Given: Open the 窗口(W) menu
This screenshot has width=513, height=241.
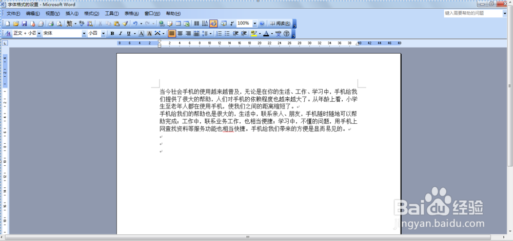Looking at the screenshot, I should point(152,13).
